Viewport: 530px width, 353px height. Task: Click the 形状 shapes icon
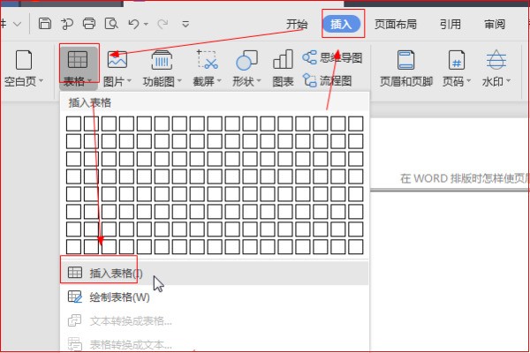point(246,60)
